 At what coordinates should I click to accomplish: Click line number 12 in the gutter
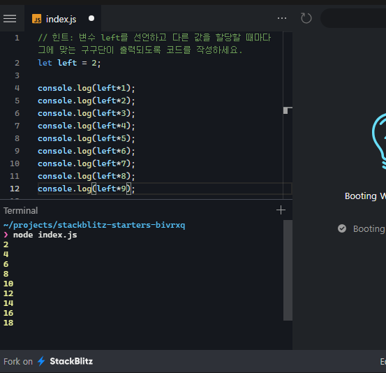[15, 189]
